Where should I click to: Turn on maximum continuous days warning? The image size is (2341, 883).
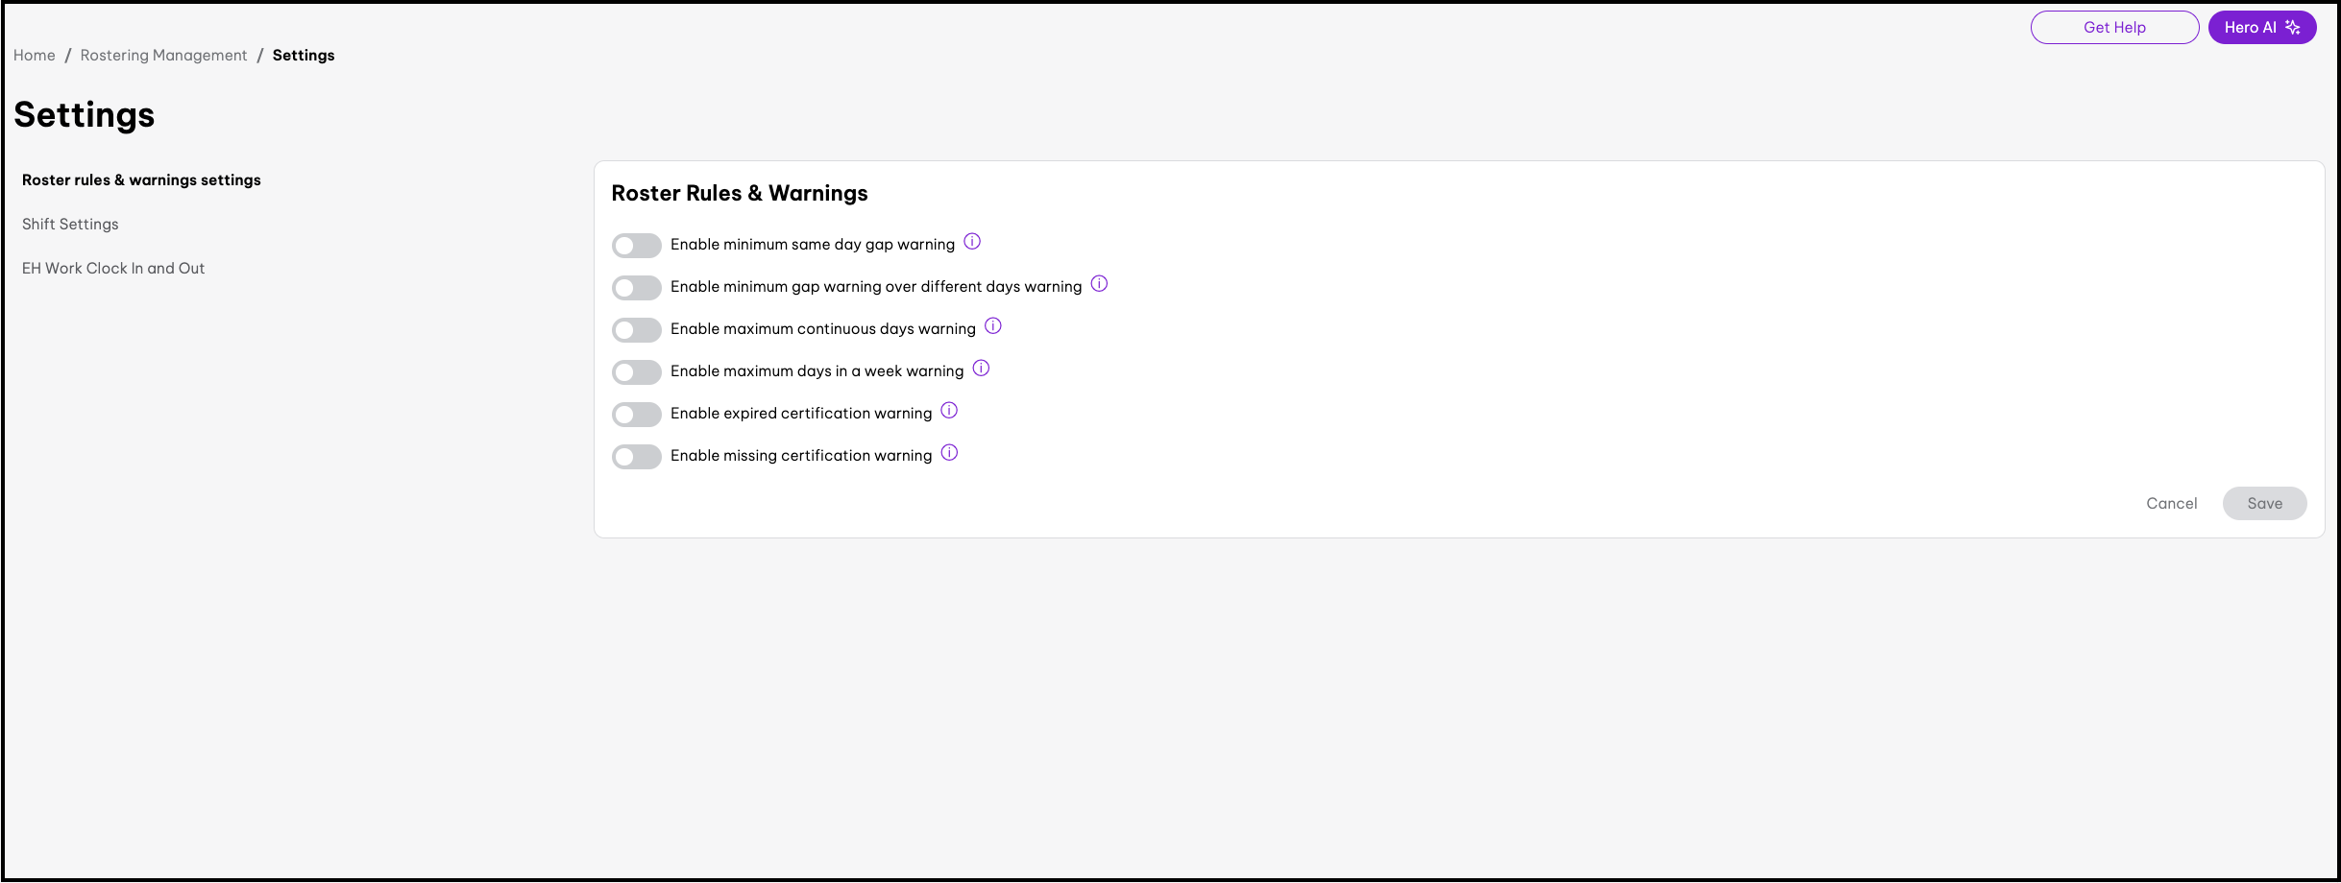[x=636, y=330]
